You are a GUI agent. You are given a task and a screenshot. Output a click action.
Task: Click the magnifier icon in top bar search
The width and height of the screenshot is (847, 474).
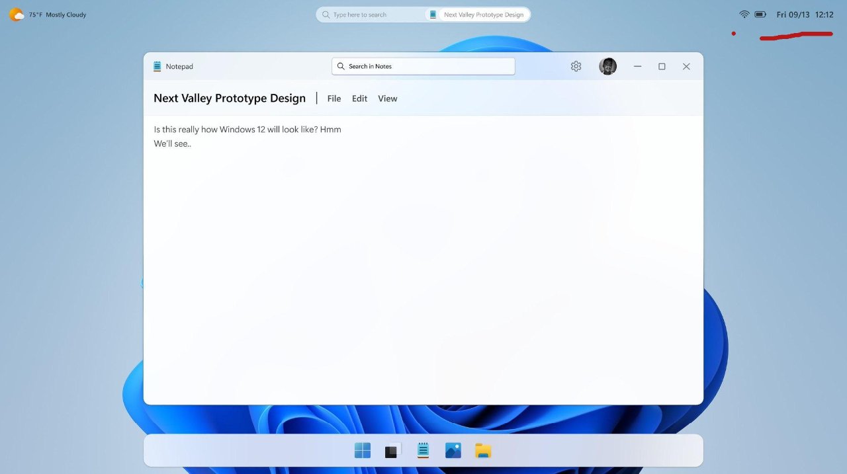(326, 15)
